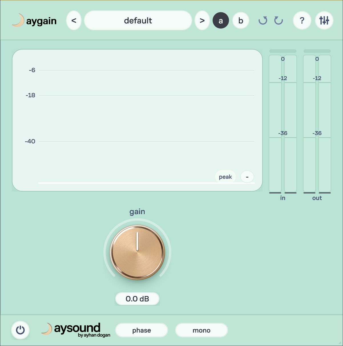Go to the previous preset arrow
This screenshot has width=343, height=346.
click(74, 21)
